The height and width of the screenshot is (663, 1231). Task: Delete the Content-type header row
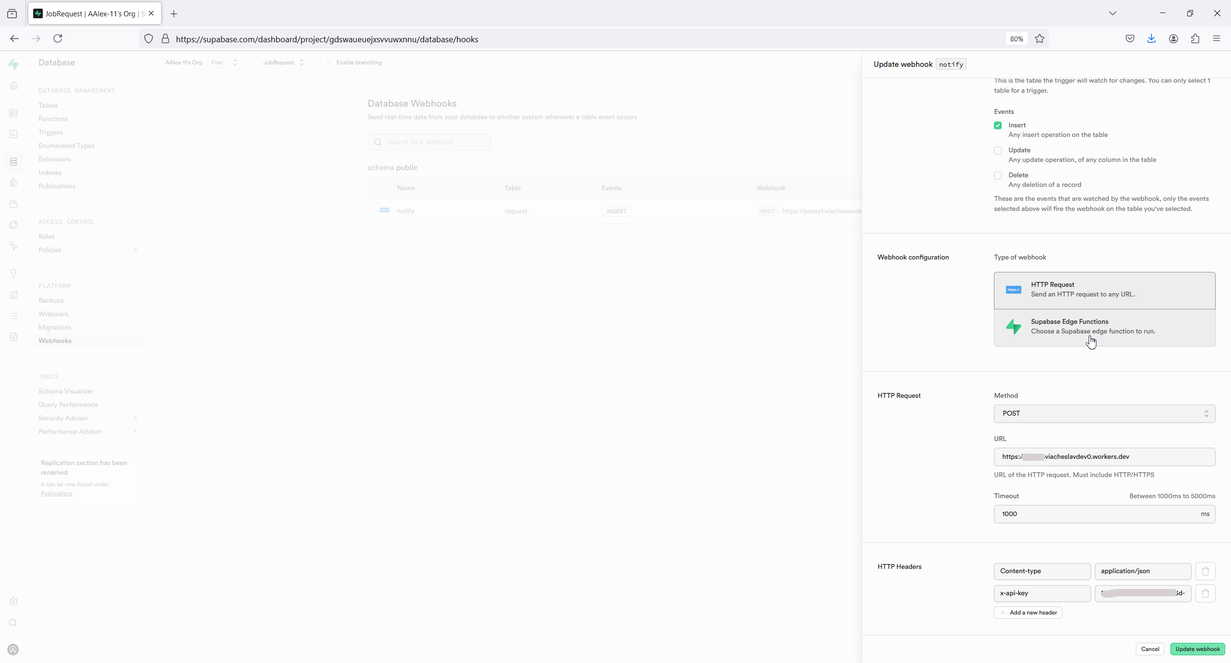1205,571
